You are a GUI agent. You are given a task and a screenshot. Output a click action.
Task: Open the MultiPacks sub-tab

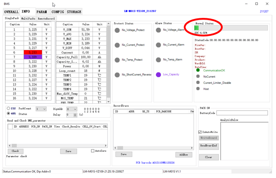pos(29,18)
